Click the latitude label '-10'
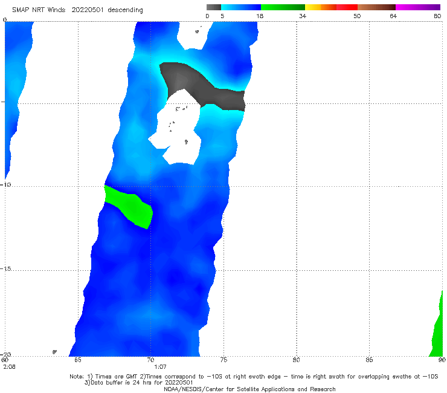The image size is (447, 393). 5,184
